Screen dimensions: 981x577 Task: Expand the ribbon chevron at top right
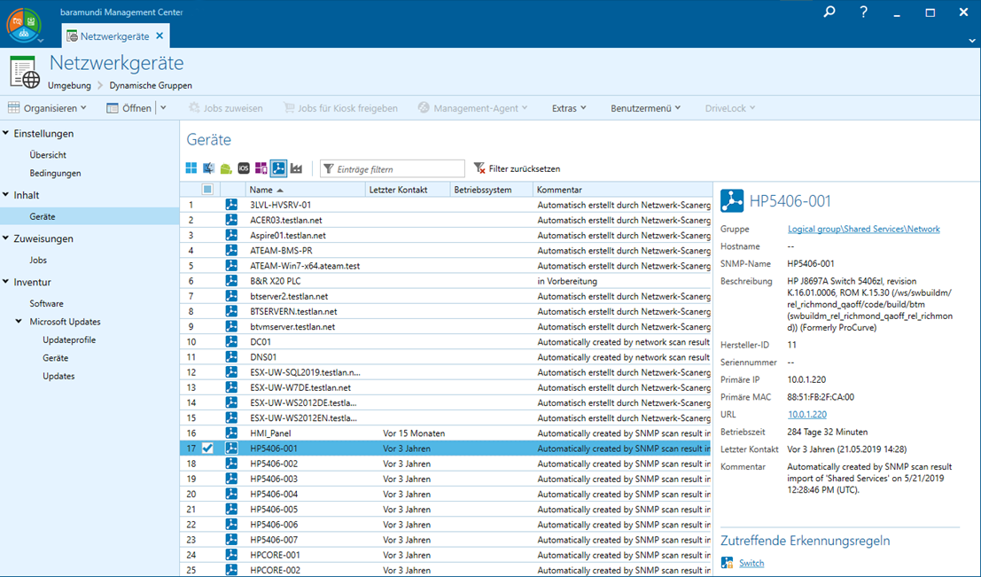971,40
